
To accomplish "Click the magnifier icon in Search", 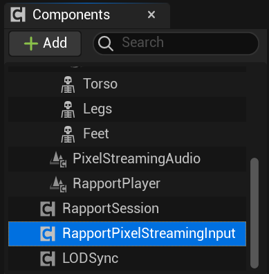I will pos(105,44).
